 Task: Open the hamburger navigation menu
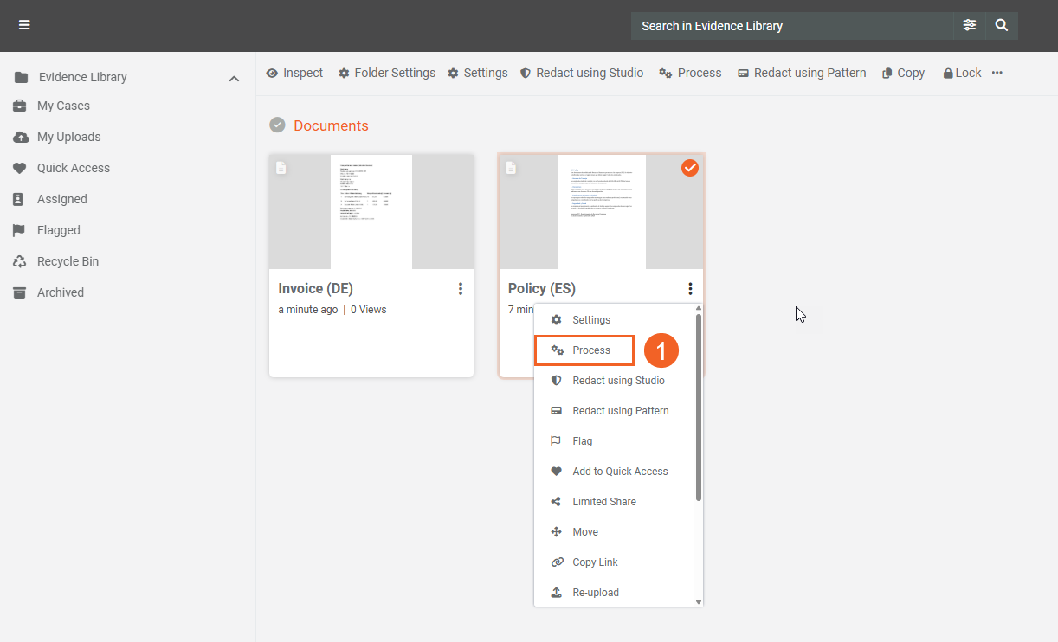[x=24, y=25]
